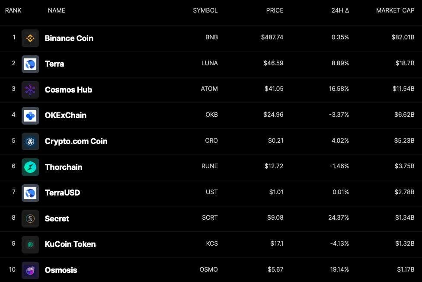
Task: Click the Cosmos Hub logo icon
Action: pos(30,90)
